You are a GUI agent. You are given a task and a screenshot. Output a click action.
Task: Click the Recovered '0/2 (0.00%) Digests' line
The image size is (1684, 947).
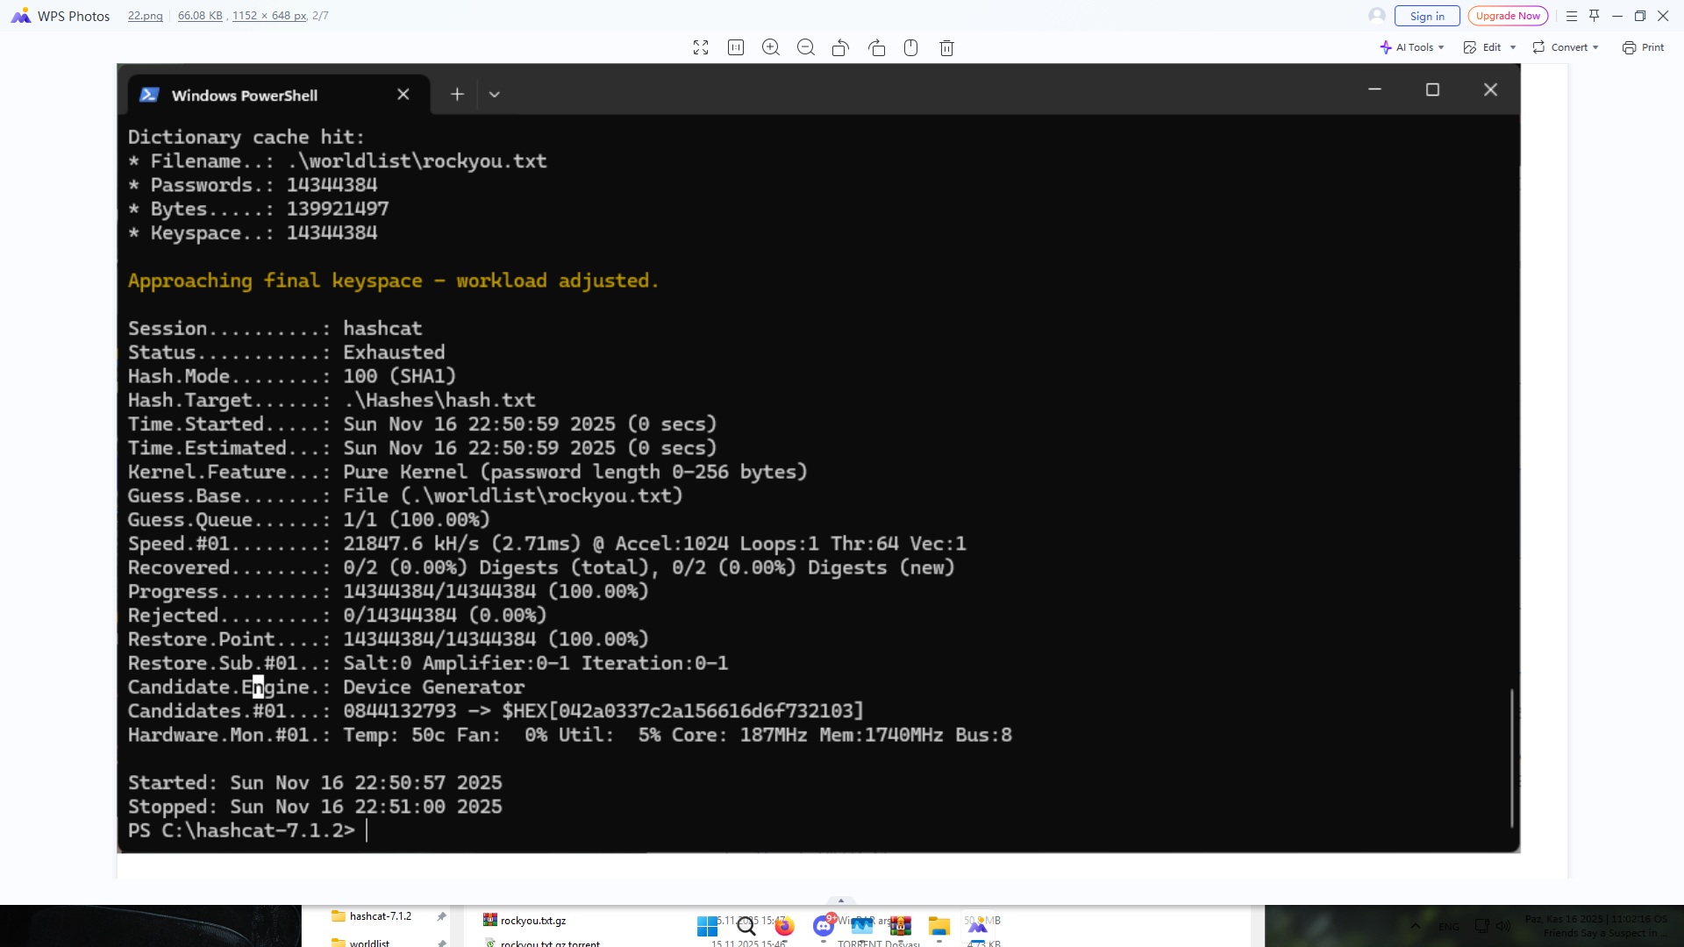(541, 568)
